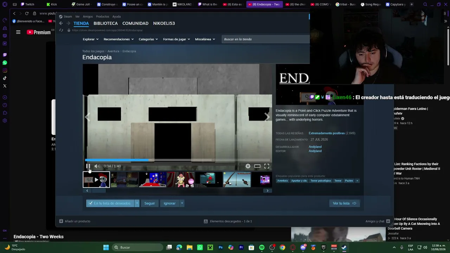Screen dimensions: 450x253
Task: Reload the Steam store page
Action: point(61,30)
